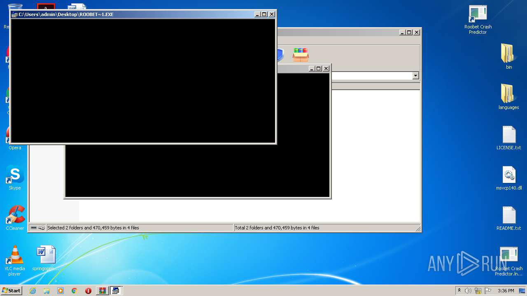Launch Skype from desktop shortcut
Screen dimensions: 527x296
point(15,178)
